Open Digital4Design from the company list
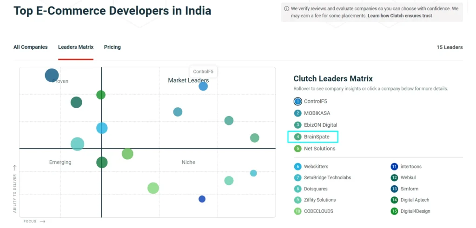Viewport: 476px width, 228px height. [410, 211]
